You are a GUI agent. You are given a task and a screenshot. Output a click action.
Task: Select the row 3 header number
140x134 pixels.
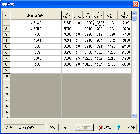click(6, 35)
